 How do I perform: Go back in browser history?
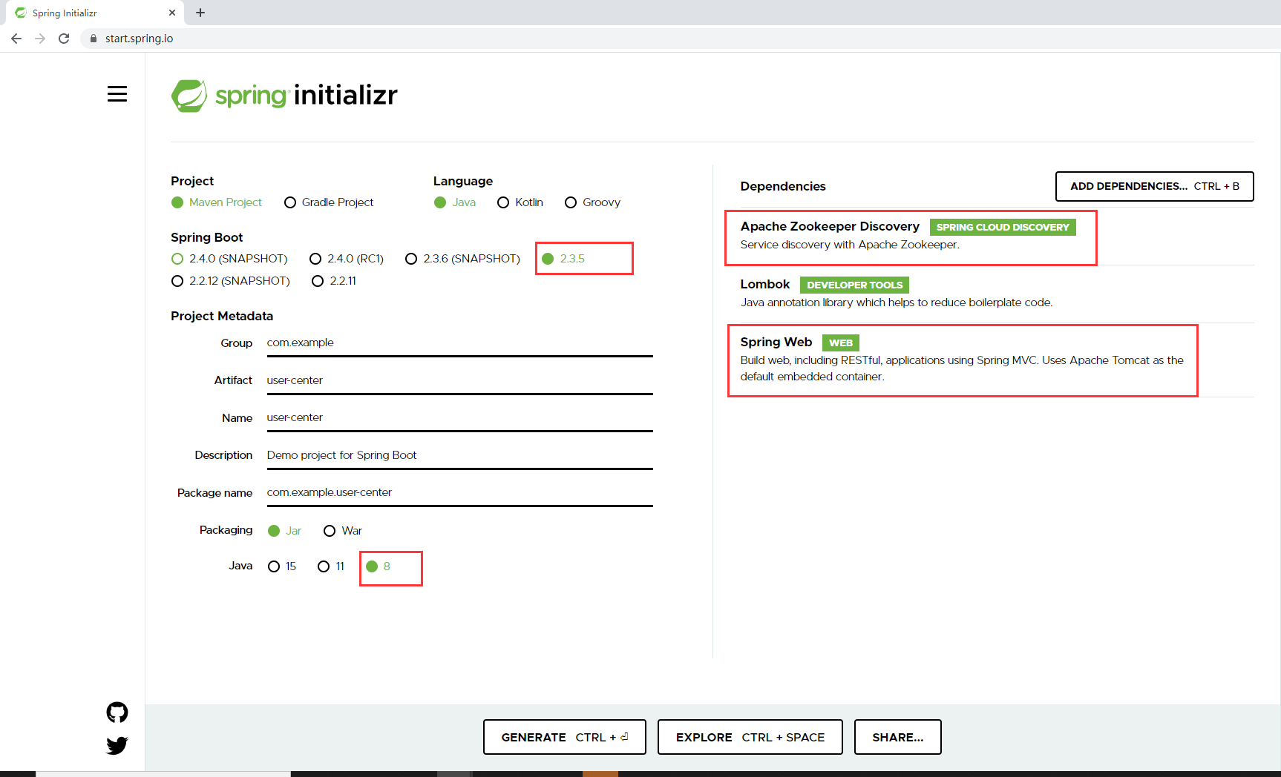point(16,39)
